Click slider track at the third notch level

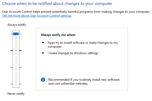pyautogui.click(x=16, y=67)
